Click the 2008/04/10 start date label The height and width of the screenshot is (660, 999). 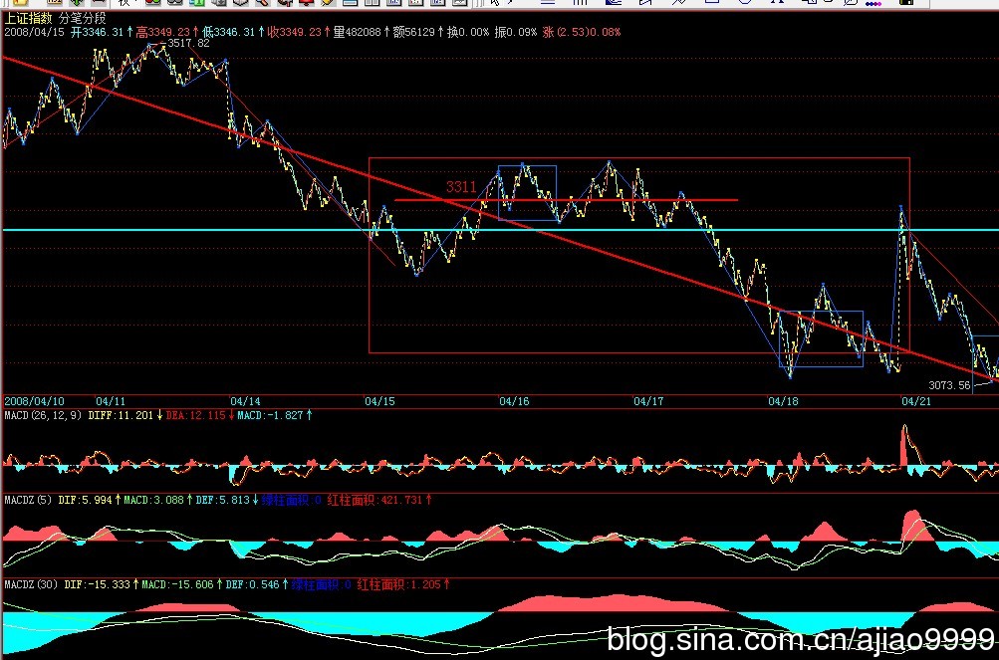click(x=35, y=401)
